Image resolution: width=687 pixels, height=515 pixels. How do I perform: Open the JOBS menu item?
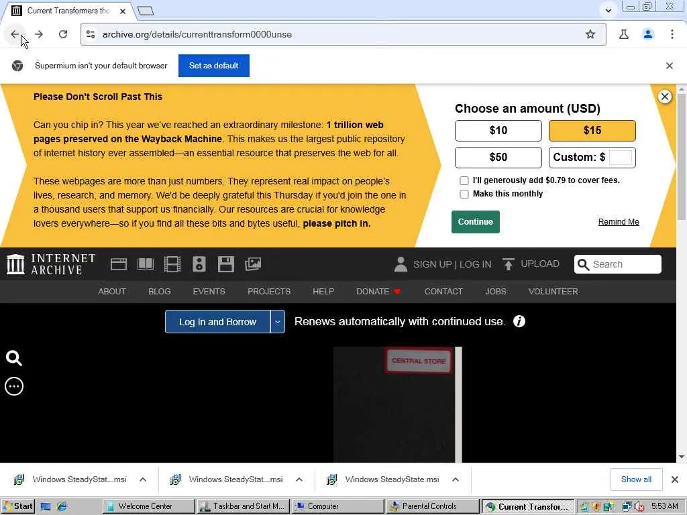[x=496, y=291]
